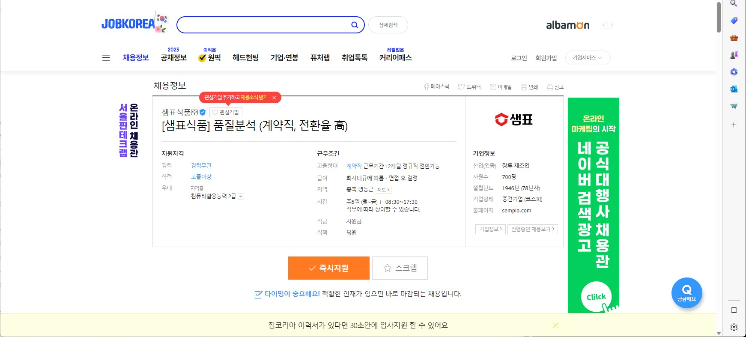Open 진행중인 채용보기 > button
Screen dimensions: 746x337
pyautogui.click(x=533, y=229)
